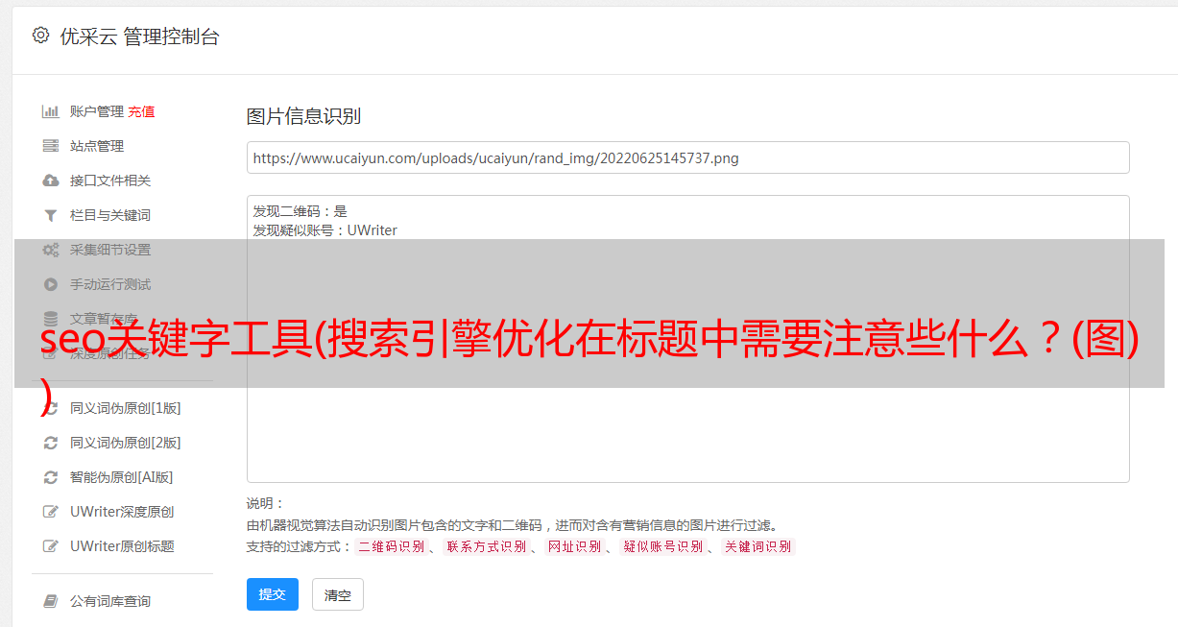Click the 疑似账号识别 filter tag
Image resolution: width=1178 pixels, height=627 pixels.
coord(662,546)
